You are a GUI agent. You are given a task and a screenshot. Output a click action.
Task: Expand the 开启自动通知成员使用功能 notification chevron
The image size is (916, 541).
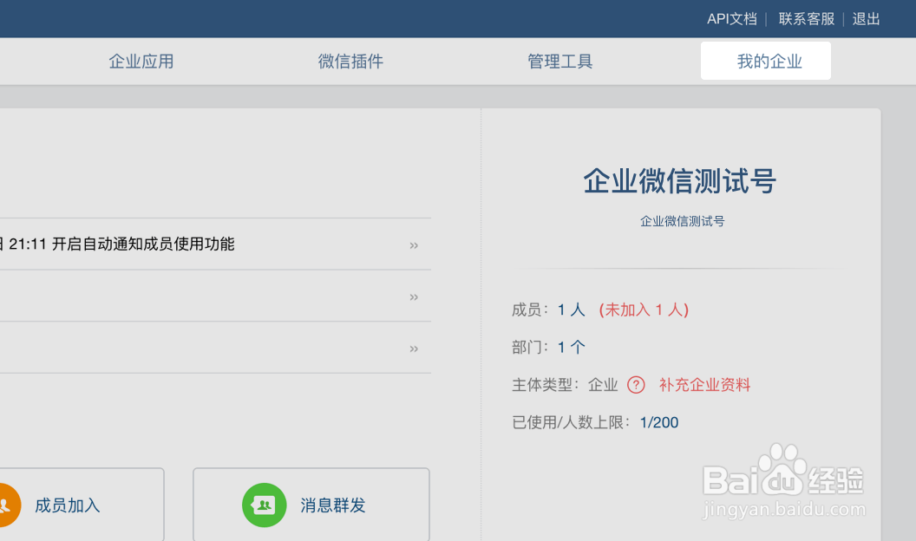[x=414, y=245]
